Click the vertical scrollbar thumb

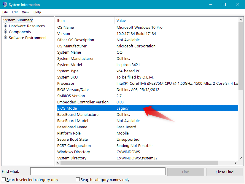click(x=241, y=56)
